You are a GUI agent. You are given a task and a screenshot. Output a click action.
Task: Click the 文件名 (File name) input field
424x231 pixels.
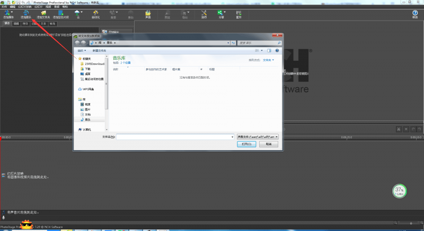[175, 136]
